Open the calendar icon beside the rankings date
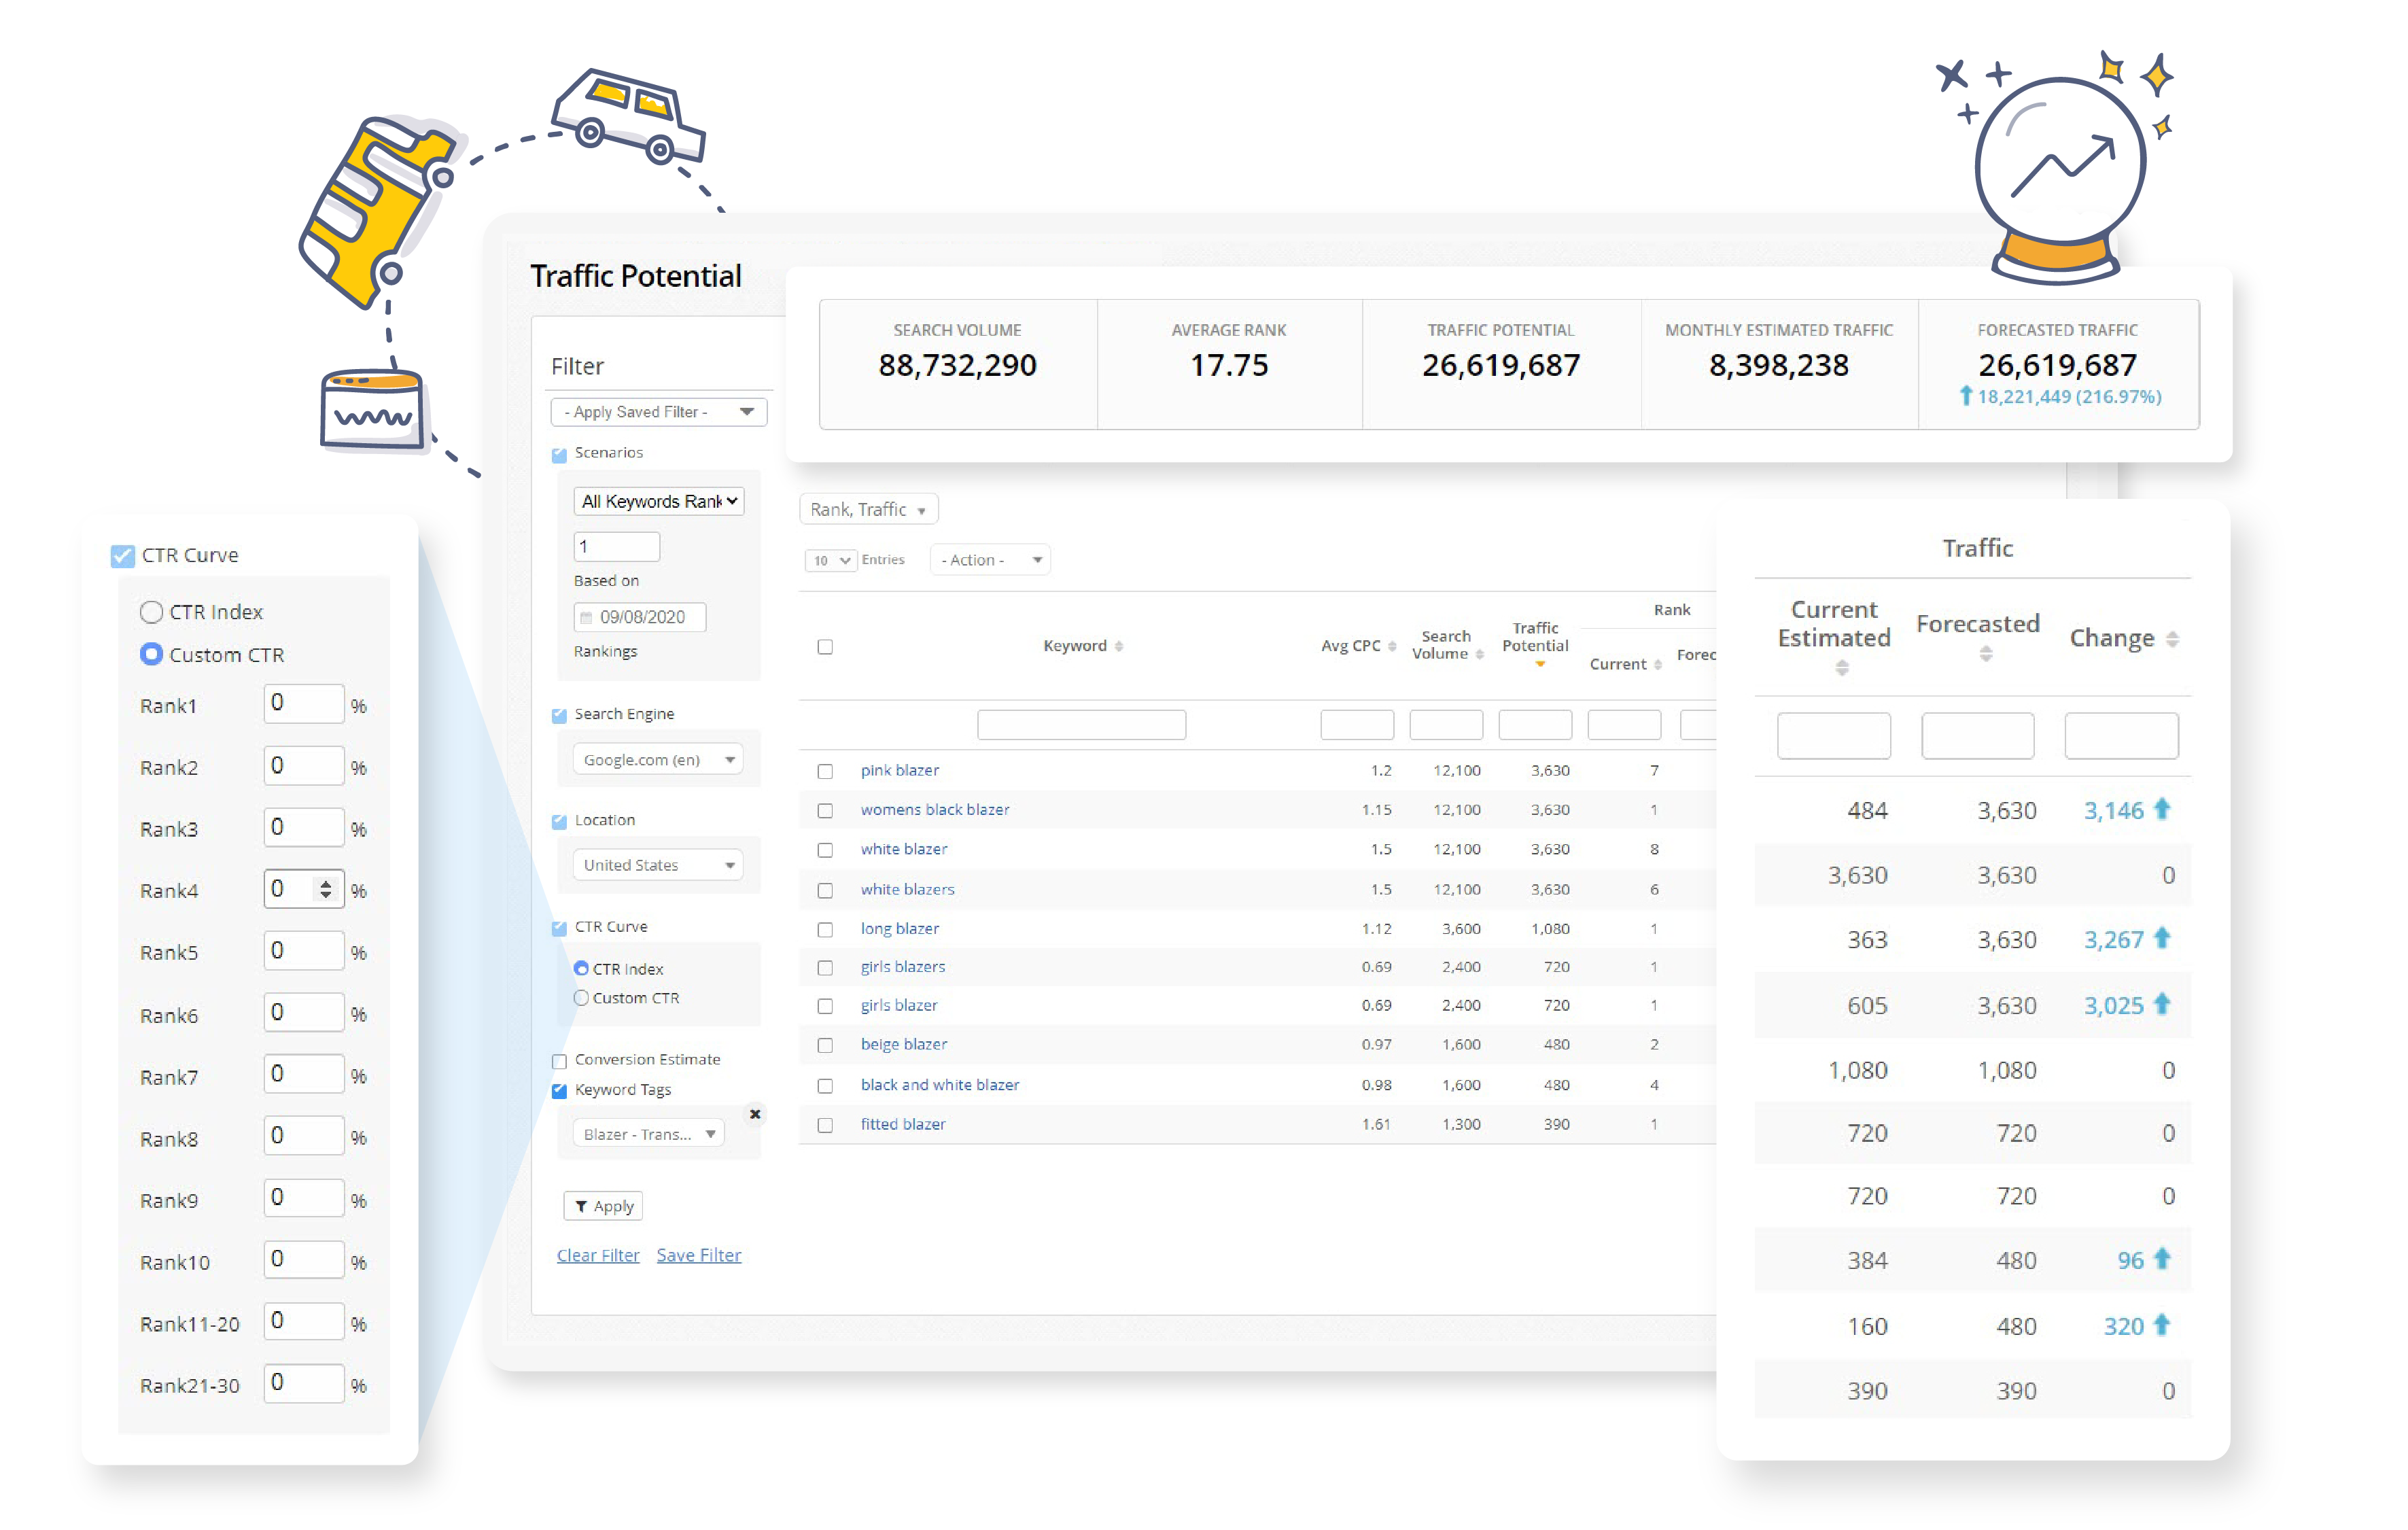The height and width of the screenshot is (1530, 2408). pyautogui.click(x=586, y=617)
